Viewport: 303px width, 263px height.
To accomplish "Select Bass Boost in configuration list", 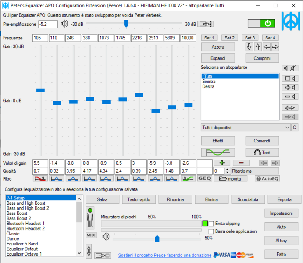I will [17, 213].
